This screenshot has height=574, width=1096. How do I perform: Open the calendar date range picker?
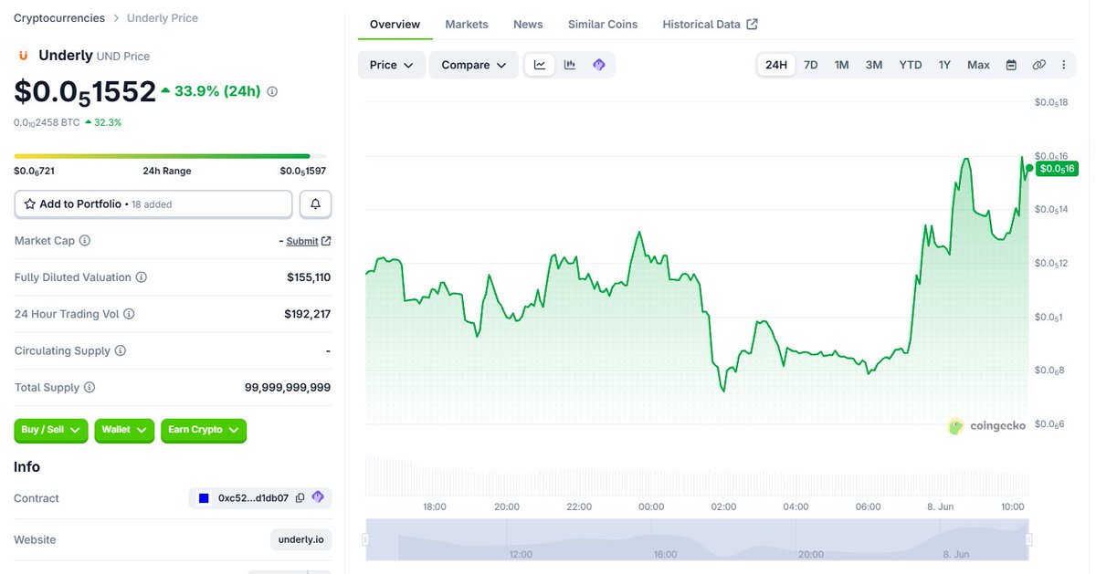pos(1011,65)
